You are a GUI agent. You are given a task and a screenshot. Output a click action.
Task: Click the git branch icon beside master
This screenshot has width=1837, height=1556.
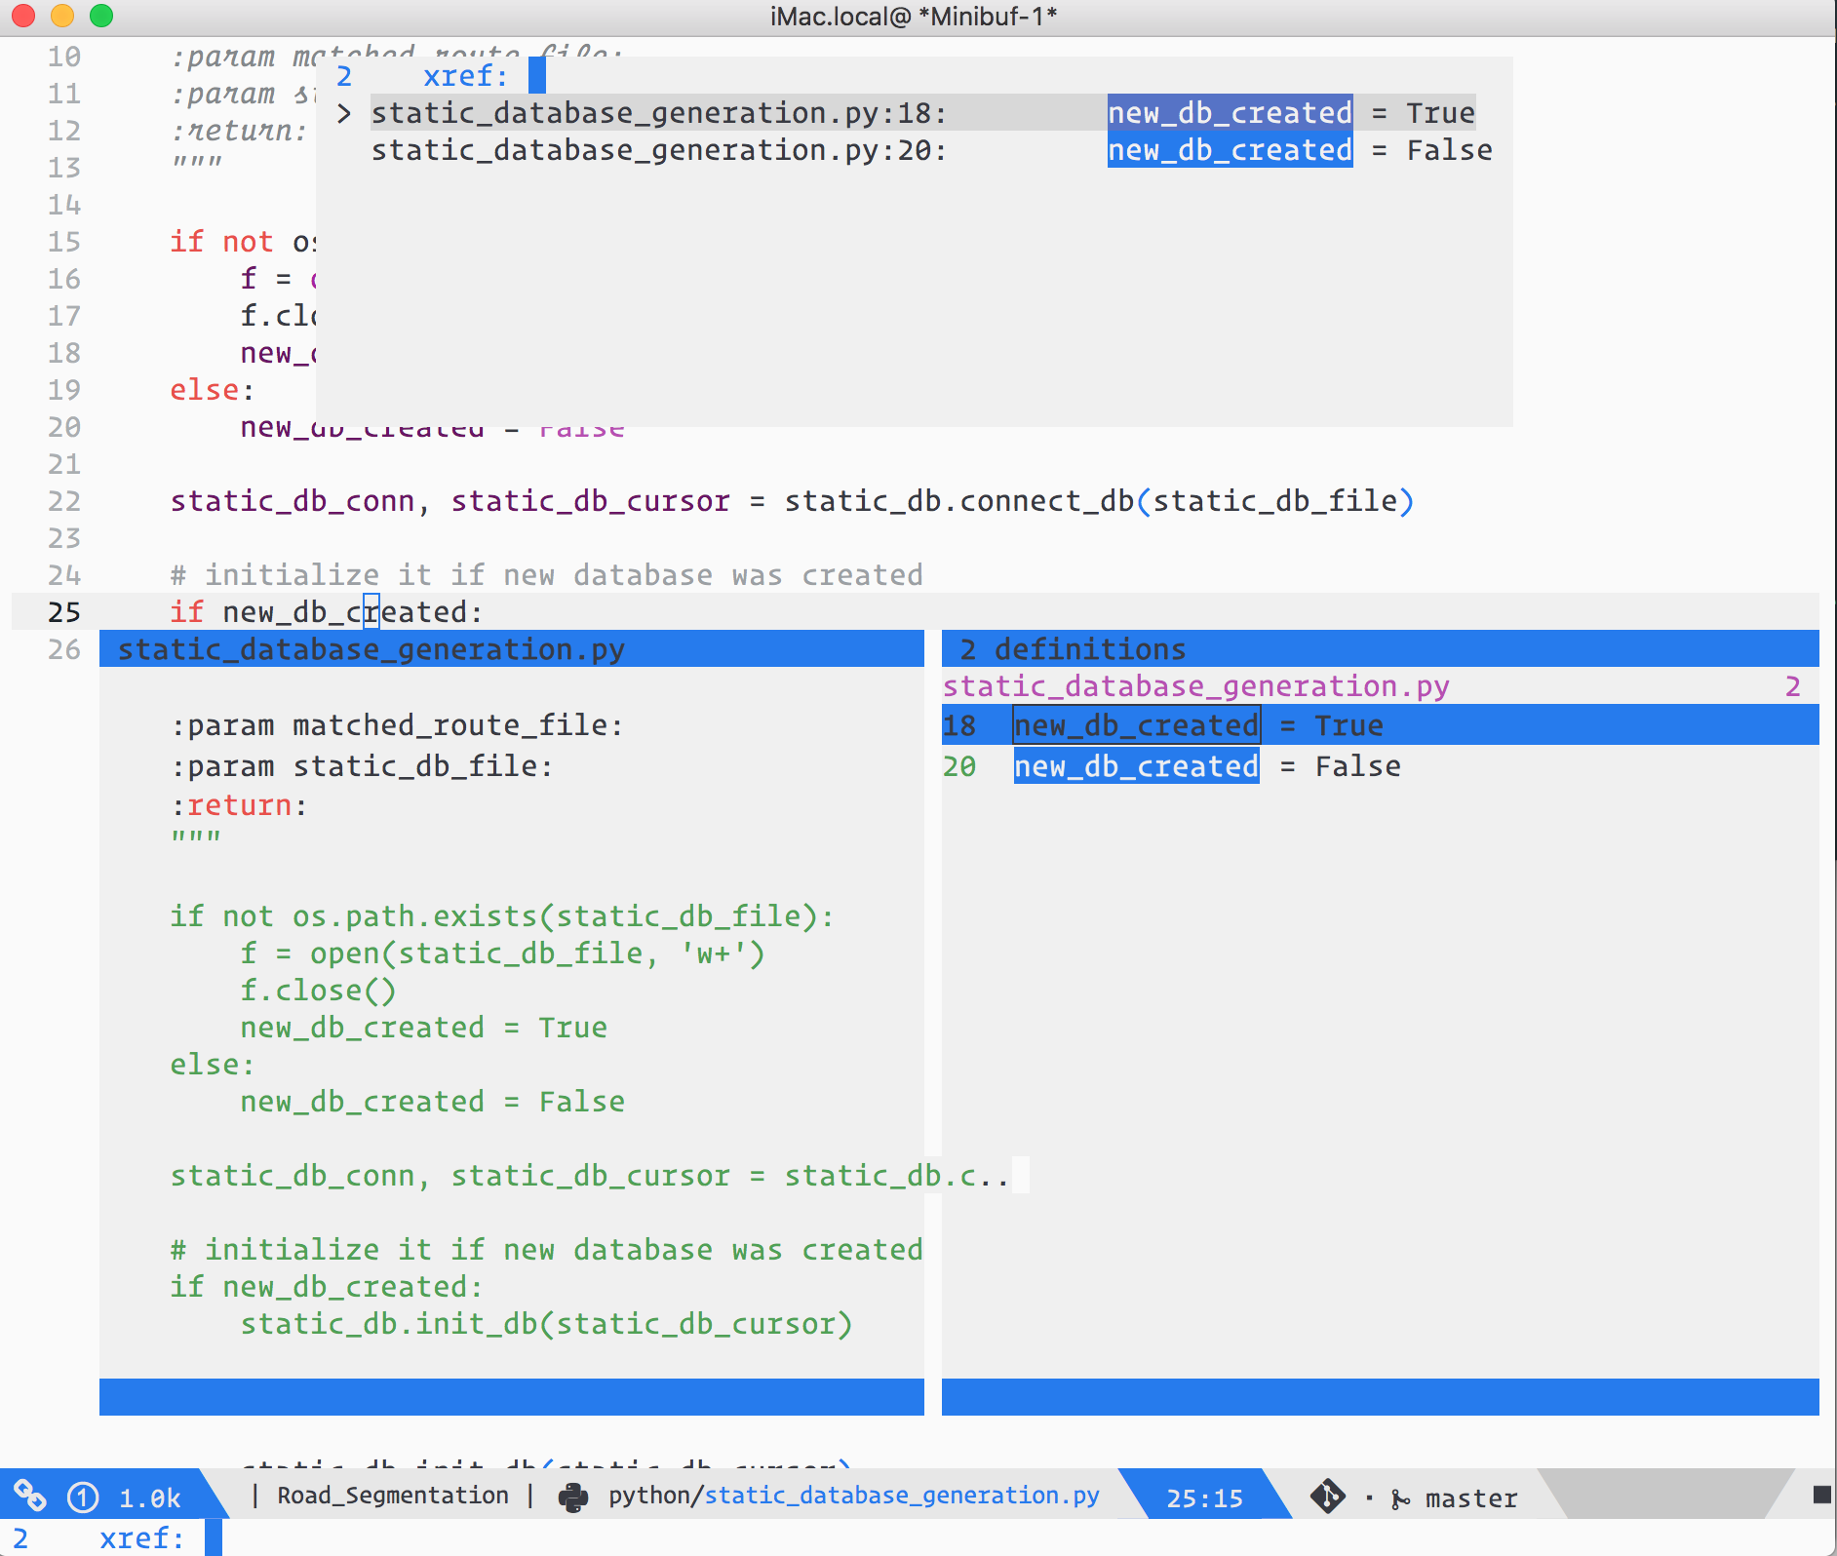1401,1497
